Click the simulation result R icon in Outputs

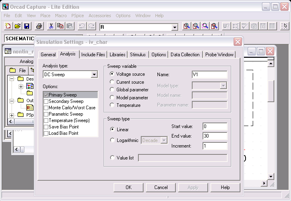(x=29, y=108)
